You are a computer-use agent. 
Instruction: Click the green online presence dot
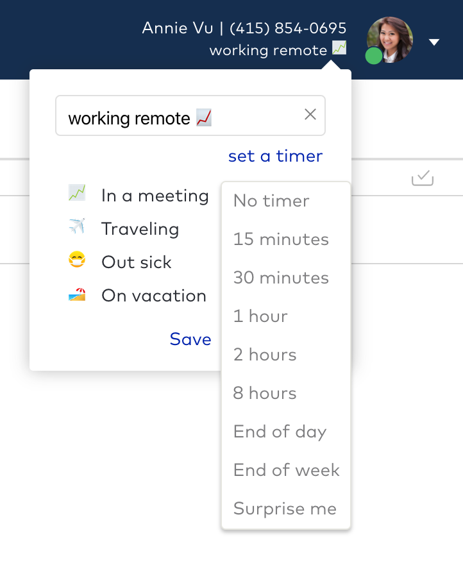pos(374,56)
